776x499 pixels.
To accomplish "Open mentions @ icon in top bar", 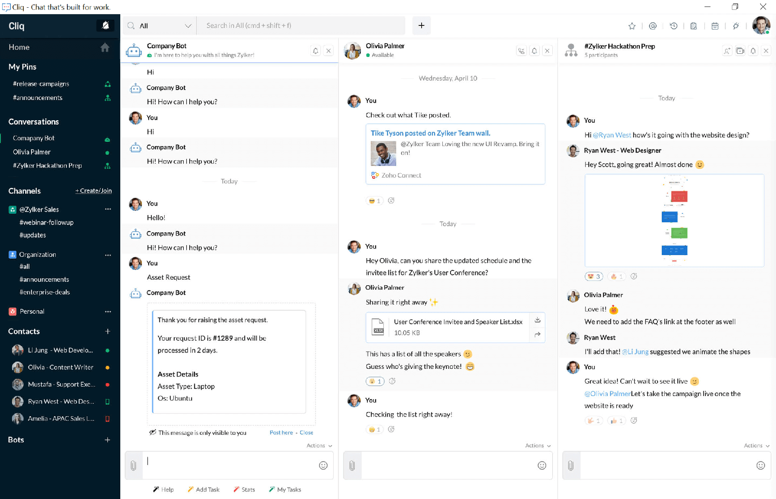I will pyautogui.click(x=653, y=26).
